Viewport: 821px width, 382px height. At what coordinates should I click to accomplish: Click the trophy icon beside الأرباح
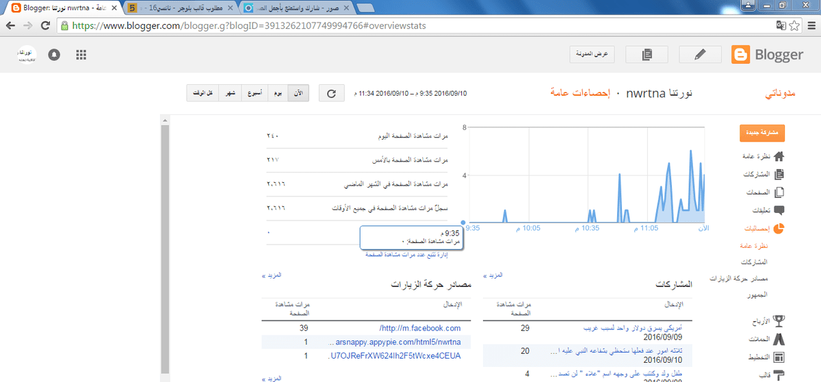(779, 320)
